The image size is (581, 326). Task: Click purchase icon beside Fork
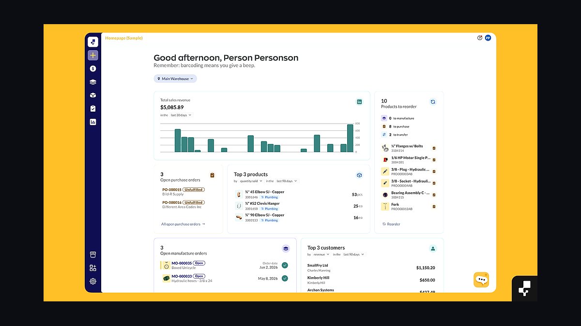pyautogui.click(x=434, y=207)
